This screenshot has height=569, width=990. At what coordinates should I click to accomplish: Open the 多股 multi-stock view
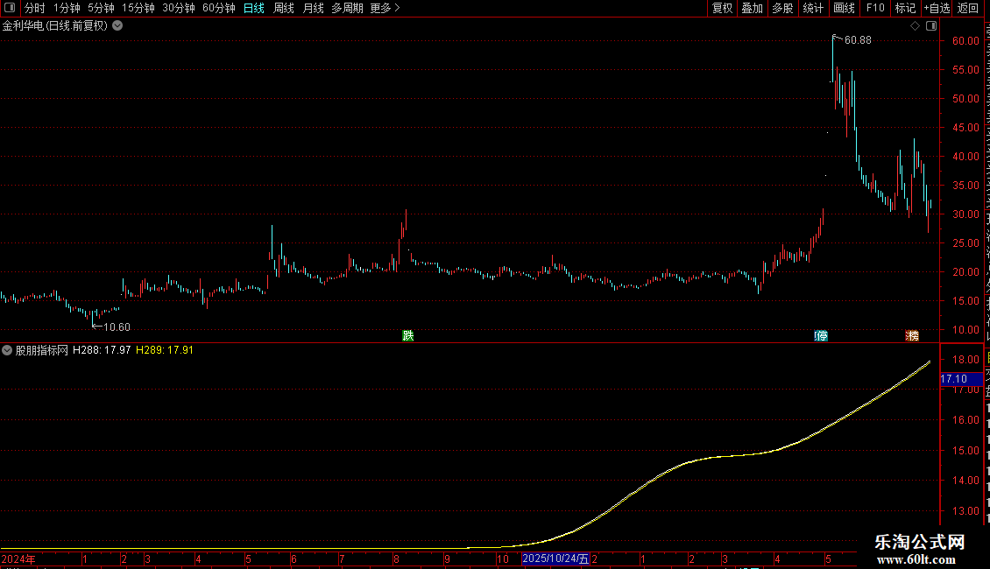click(782, 8)
